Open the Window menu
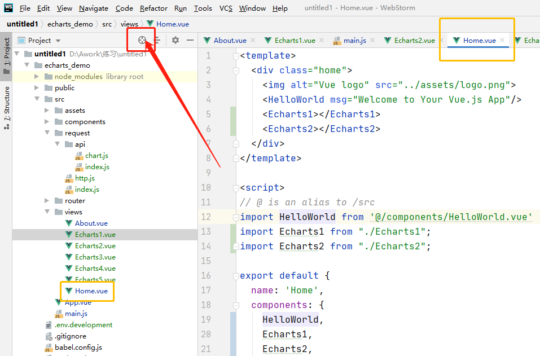 [x=252, y=8]
